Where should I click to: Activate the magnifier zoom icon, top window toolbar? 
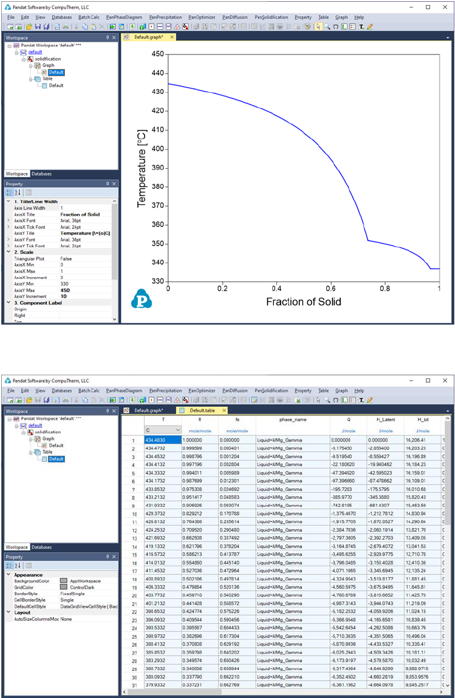point(327,27)
